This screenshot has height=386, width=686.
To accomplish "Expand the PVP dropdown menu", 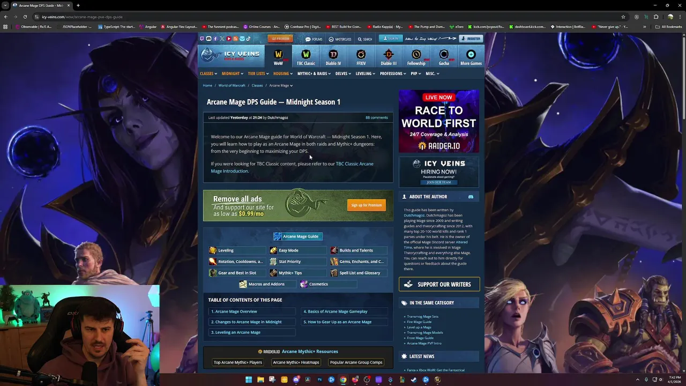I will [x=416, y=73].
